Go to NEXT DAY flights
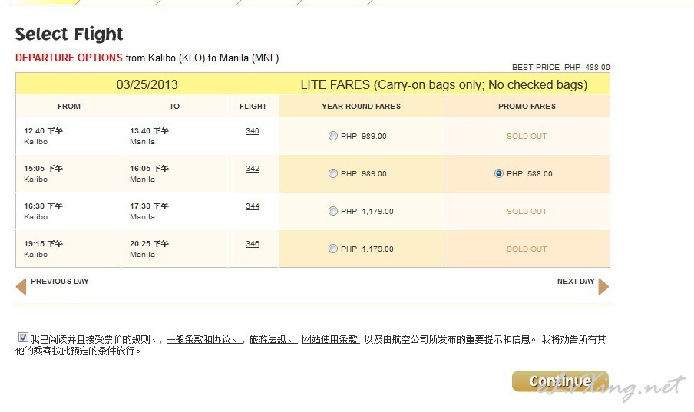Image resolution: width=694 pixels, height=412 pixels. pos(576,282)
